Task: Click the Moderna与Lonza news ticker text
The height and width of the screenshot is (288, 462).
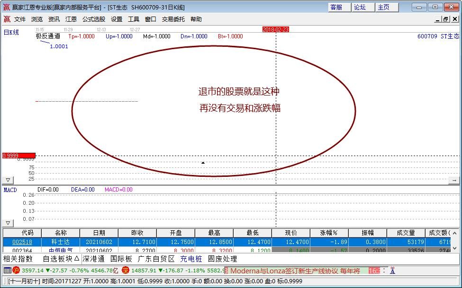Action: [x=295, y=271]
